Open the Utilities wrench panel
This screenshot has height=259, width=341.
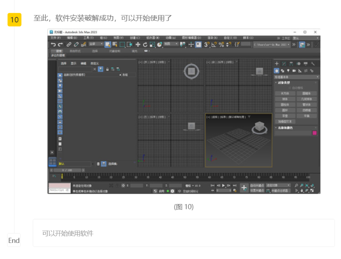(x=313, y=64)
